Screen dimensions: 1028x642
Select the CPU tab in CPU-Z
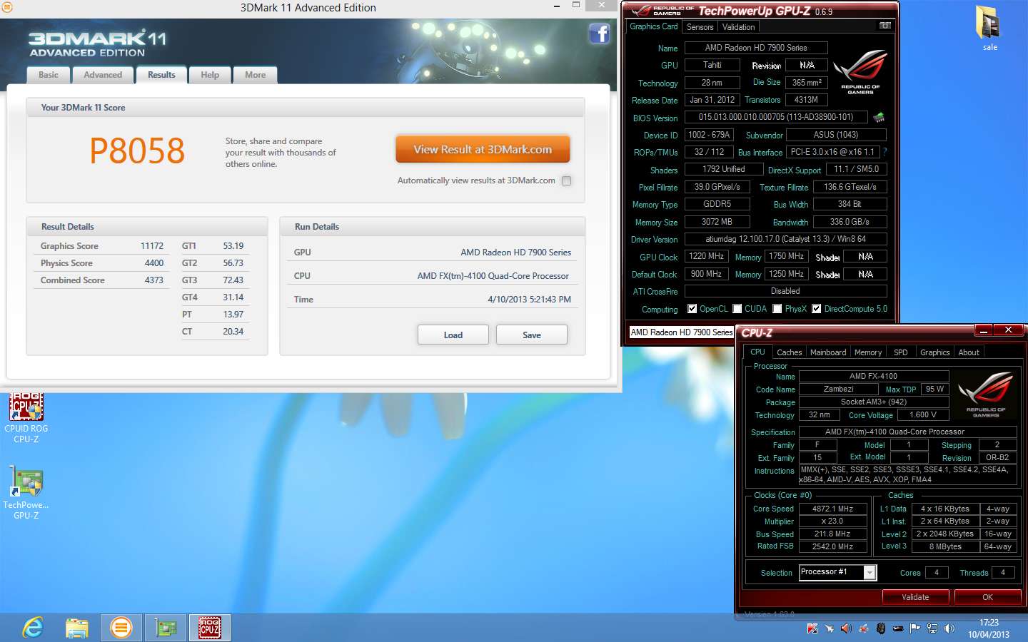pyautogui.click(x=757, y=352)
